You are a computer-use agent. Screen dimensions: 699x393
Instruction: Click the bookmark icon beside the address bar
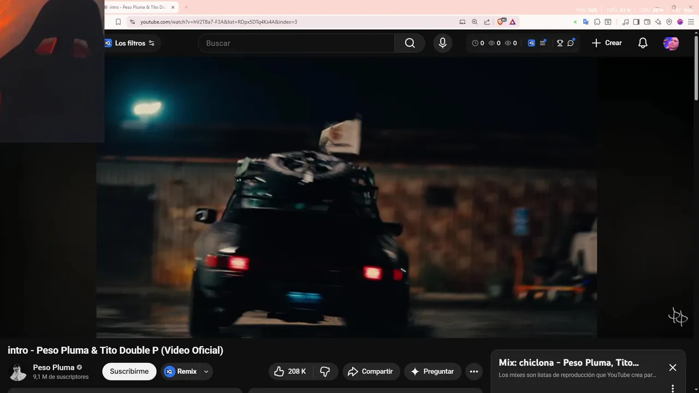(118, 22)
